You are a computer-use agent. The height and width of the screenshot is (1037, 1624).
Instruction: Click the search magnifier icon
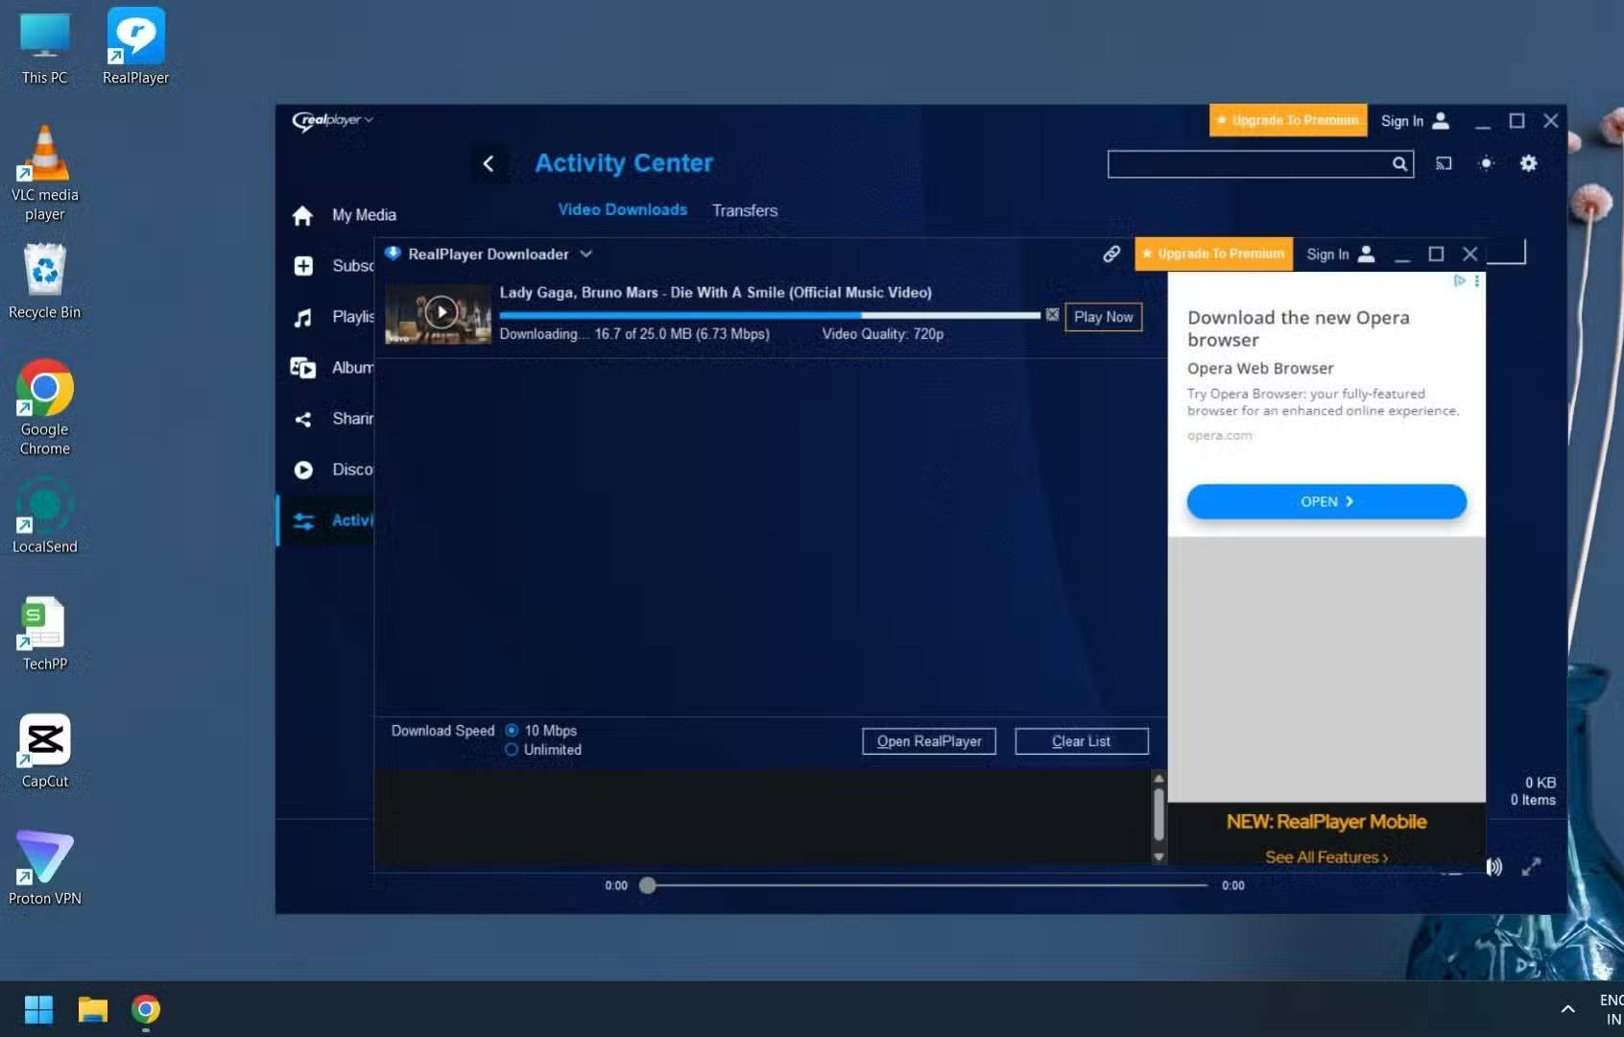click(x=1399, y=164)
